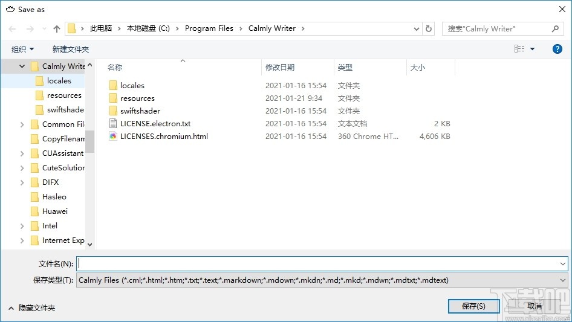Create a new folder with 新建文件夹
The height and width of the screenshot is (322, 572).
70,49
